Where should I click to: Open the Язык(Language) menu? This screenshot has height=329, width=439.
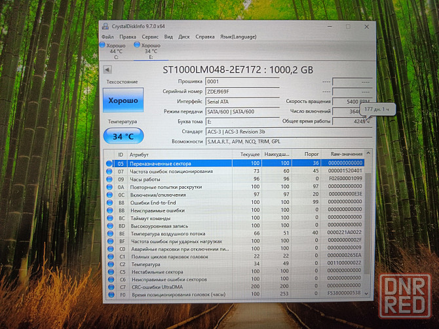[x=239, y=37]
